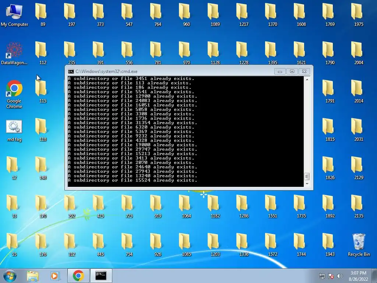Image resolution: width=377 pixels, height=283 pixels.
Task: Launch Windows Media Player from taskbar
Action: (55, 276)
